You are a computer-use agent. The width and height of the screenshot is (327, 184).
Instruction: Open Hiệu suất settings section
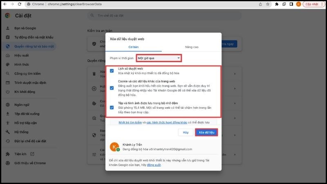pyautogui.click(x=22, y=55)
